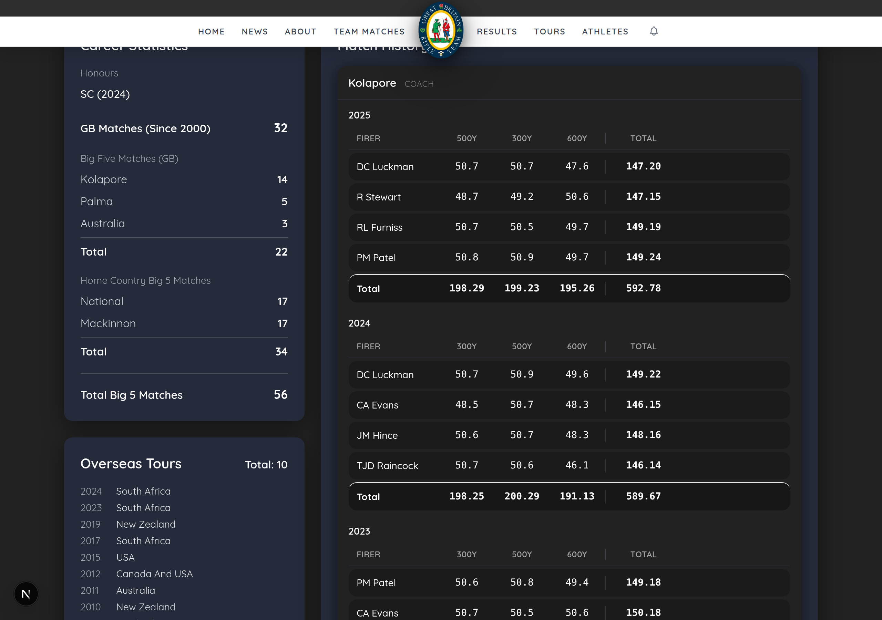Open the ABOUT nav item

(300, 31)
